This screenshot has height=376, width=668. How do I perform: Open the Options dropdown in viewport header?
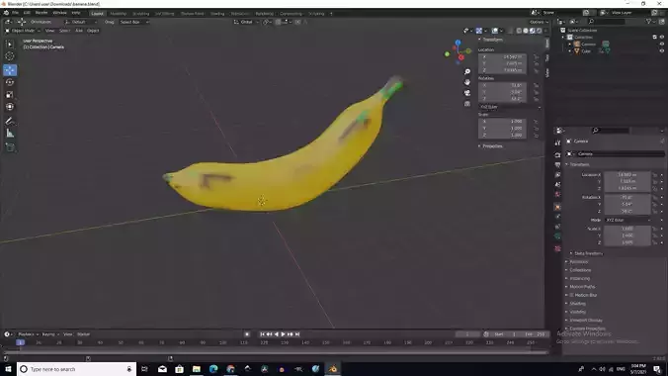point(539,22)
